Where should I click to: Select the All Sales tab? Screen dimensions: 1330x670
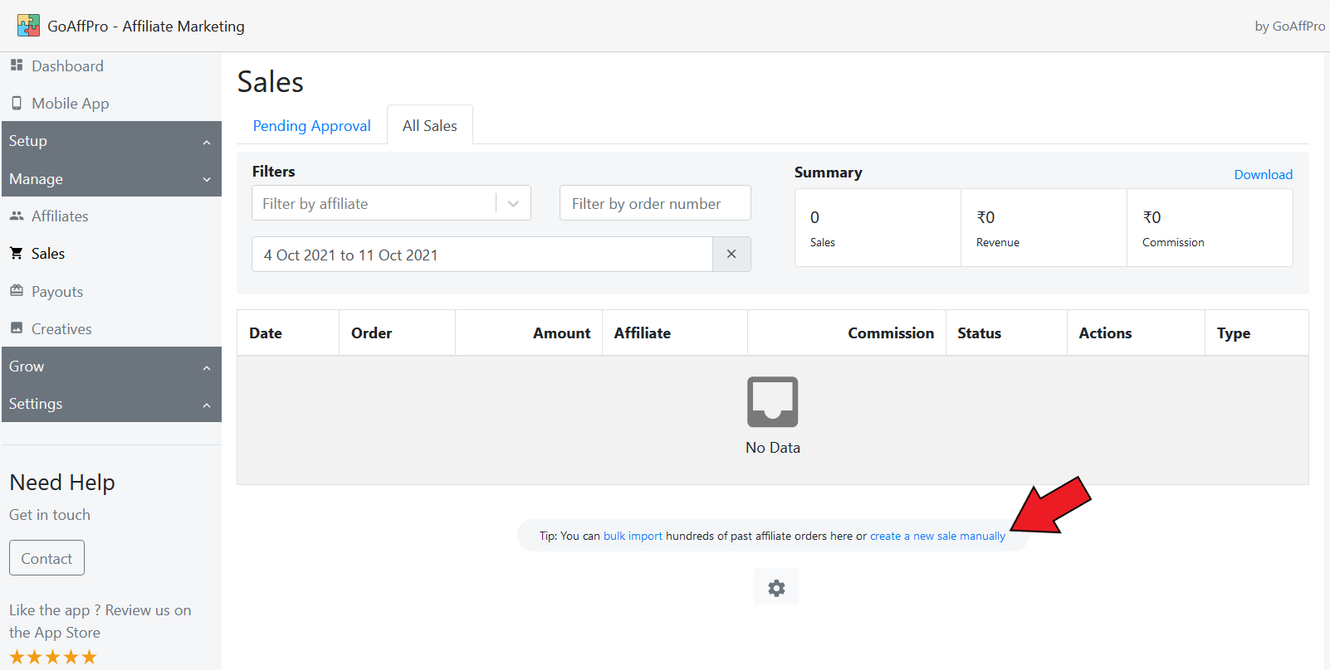[x=429, y=126]
